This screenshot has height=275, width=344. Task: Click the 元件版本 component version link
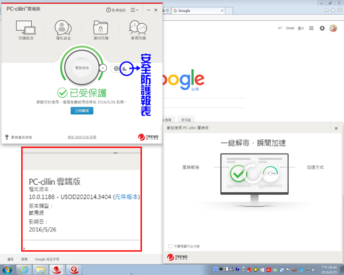point(126,197)
